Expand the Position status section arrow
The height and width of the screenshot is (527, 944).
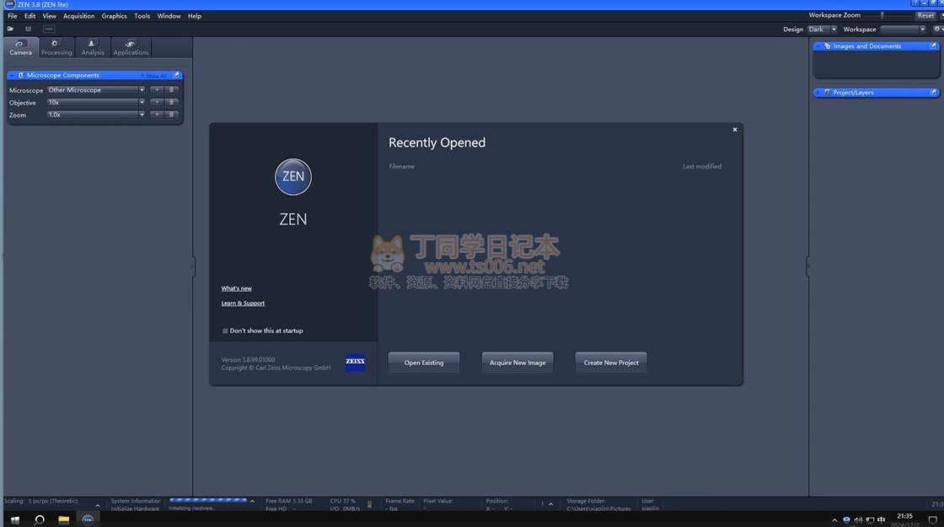[x=550, y=504]
